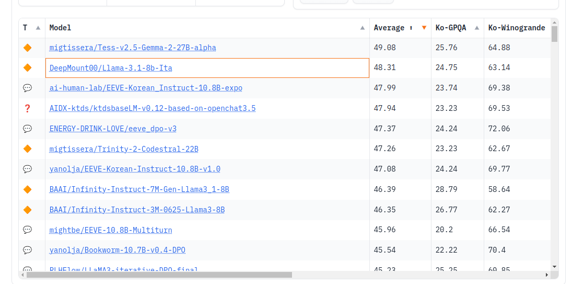Click chat bubble icon for EEVE-10.8B-Multiturn

(27, 230)
